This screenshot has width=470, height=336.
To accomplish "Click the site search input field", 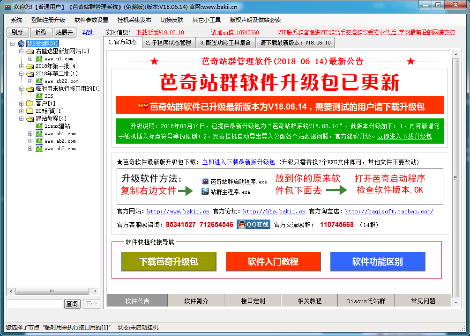I will click(x=34, y=304).
